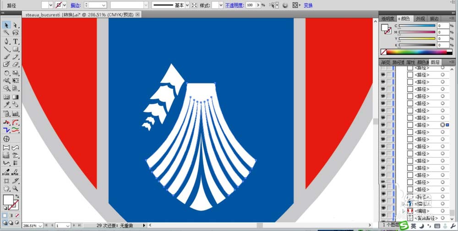Open artboard number dropdown
This screenshot has width=458, height=231.
(x=68, y=226)
